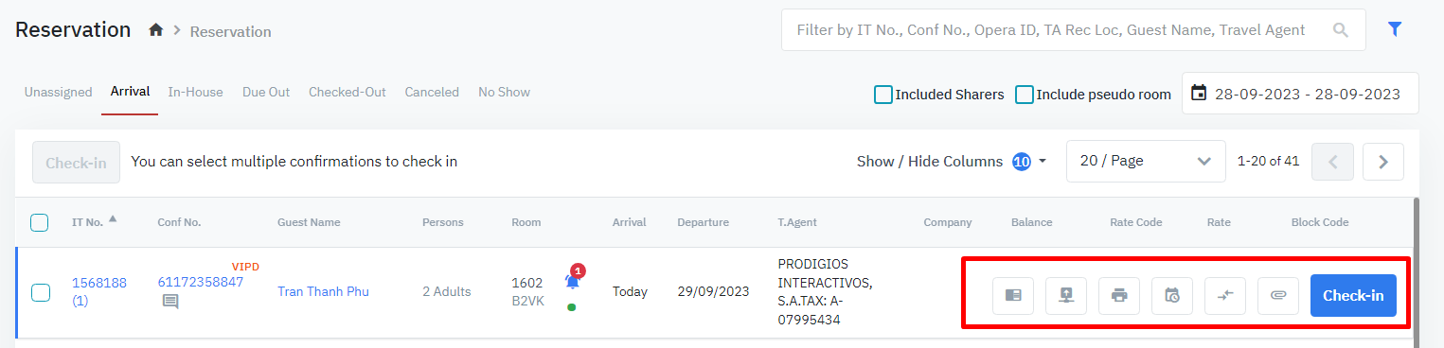Click the paperclip attachment icon

[1278, 295]
